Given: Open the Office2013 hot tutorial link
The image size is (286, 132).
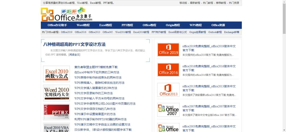Looking at the screenshot, I should pyautogui.click(x=94, y=32).
